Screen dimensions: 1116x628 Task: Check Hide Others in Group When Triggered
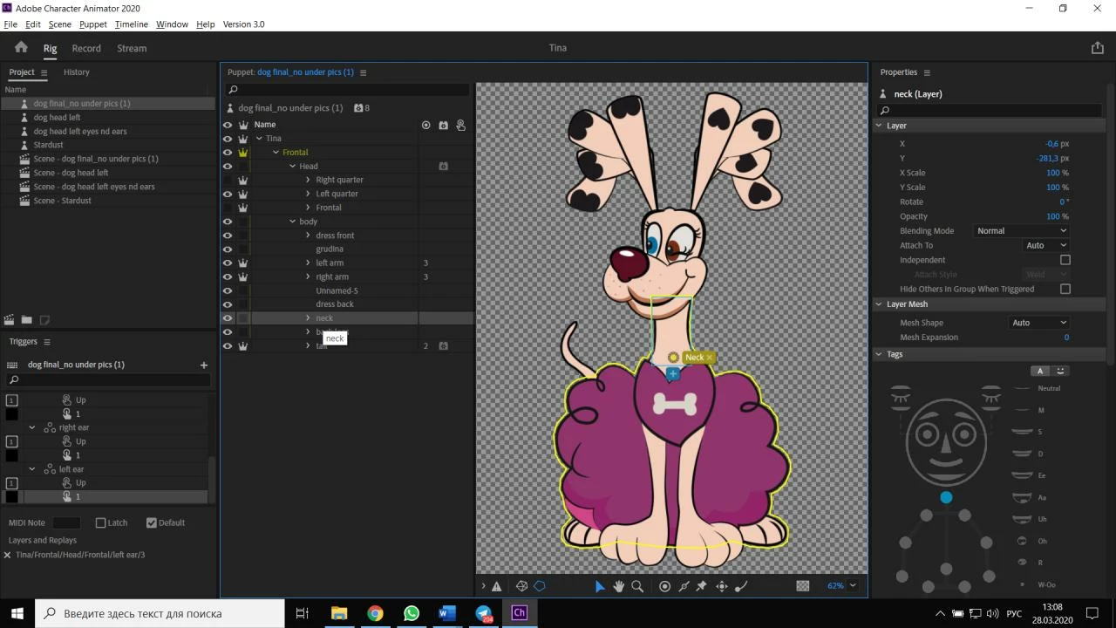(1065, 289)
